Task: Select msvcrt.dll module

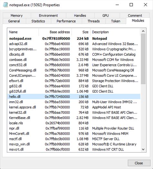Action: (x=74, y=149)
